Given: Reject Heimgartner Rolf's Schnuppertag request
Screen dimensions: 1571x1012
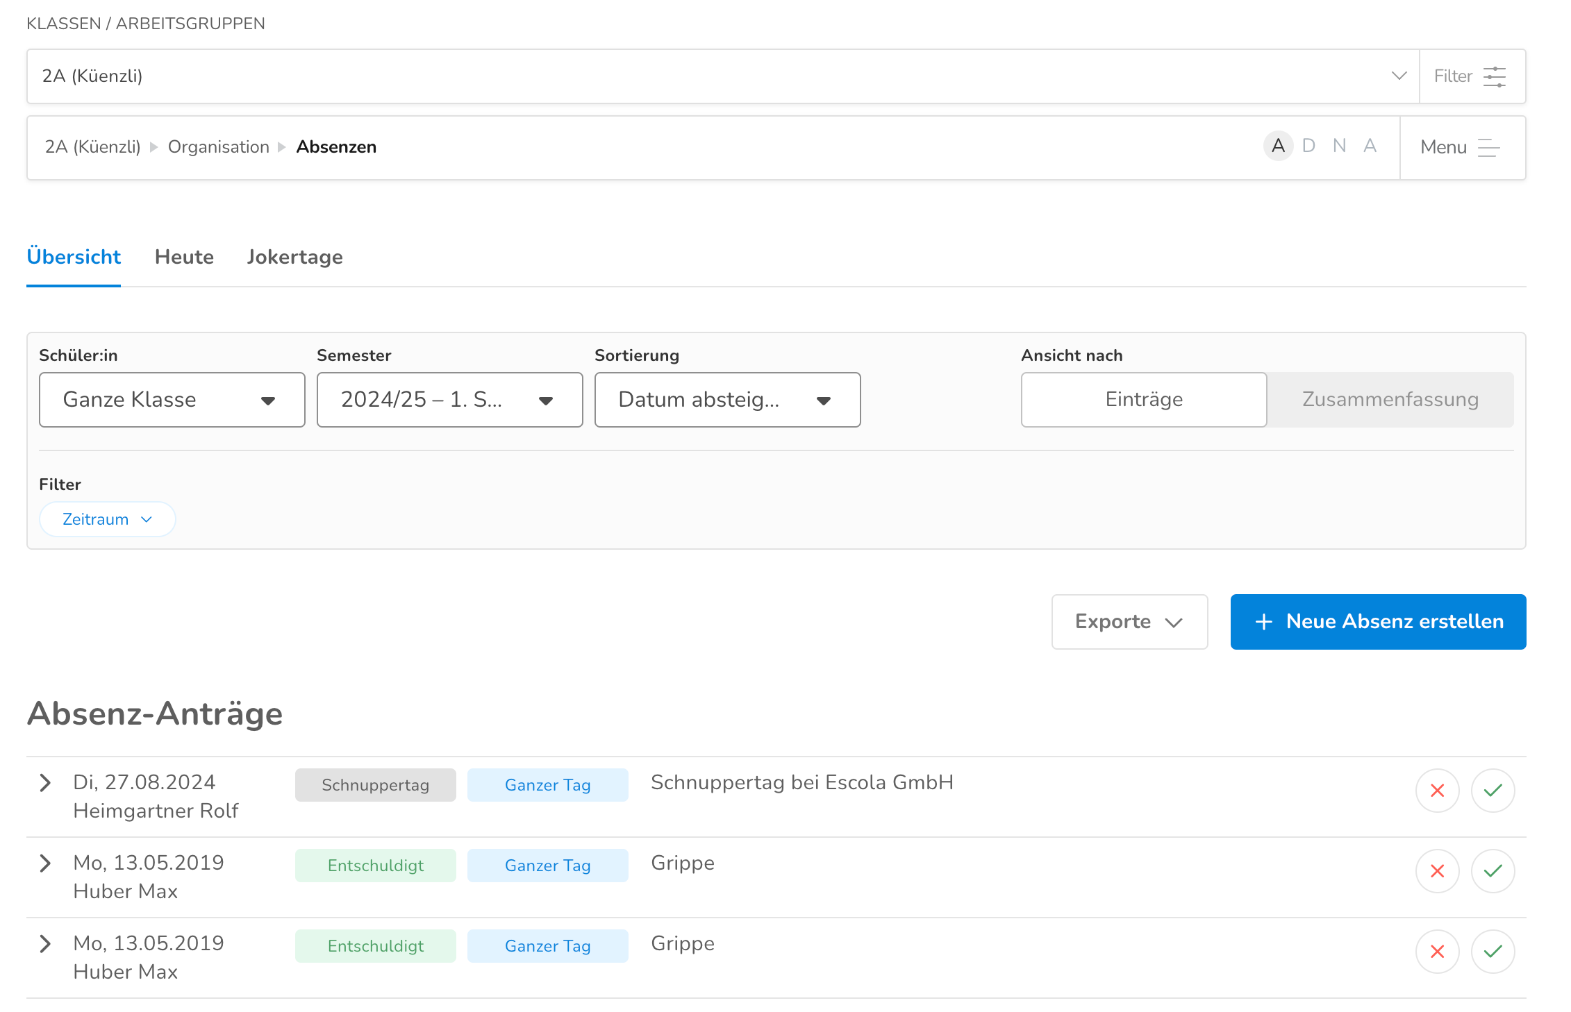Looking at the screenshot, I should [1437, 790].
